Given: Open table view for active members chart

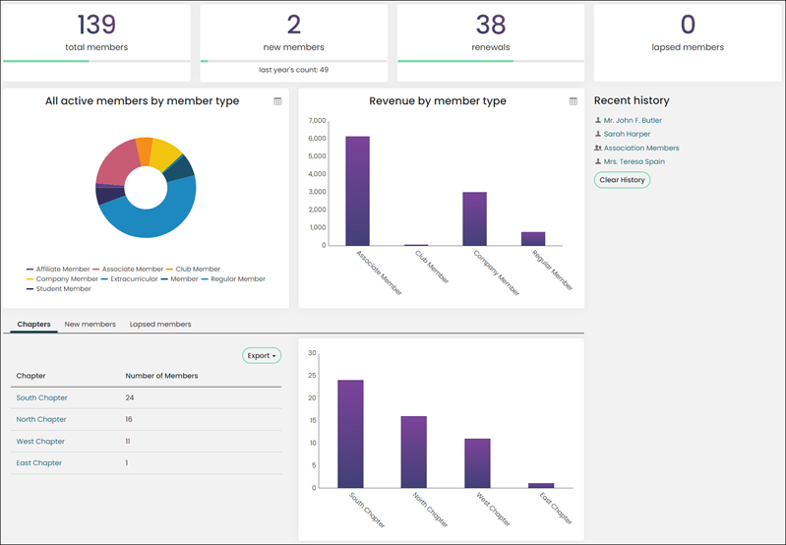Looking at the screenshot, I should pyautogui.click(x=277, y=101).
